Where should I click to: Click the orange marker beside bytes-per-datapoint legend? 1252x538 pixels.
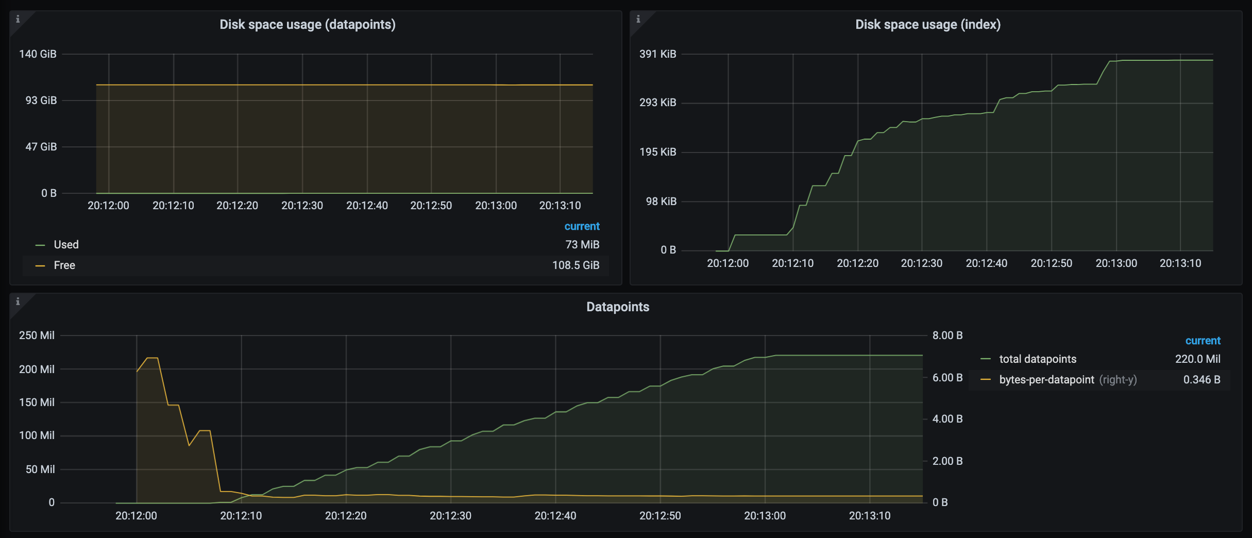986,380
